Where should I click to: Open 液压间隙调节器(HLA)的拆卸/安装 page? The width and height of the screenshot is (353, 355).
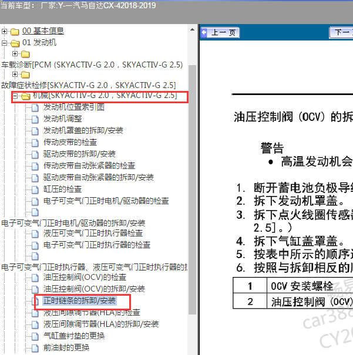click(x=101, y=324)
